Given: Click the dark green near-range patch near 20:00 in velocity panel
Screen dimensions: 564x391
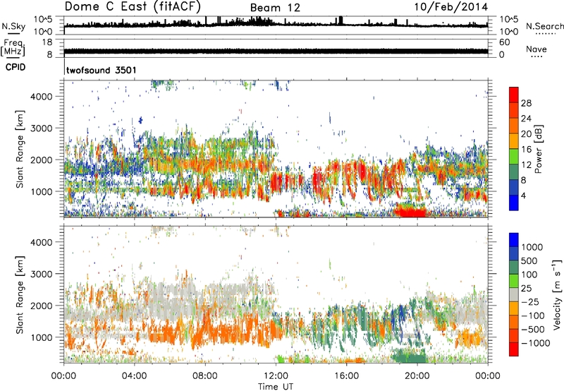Looking at the screenshot, I should point(409,356).
